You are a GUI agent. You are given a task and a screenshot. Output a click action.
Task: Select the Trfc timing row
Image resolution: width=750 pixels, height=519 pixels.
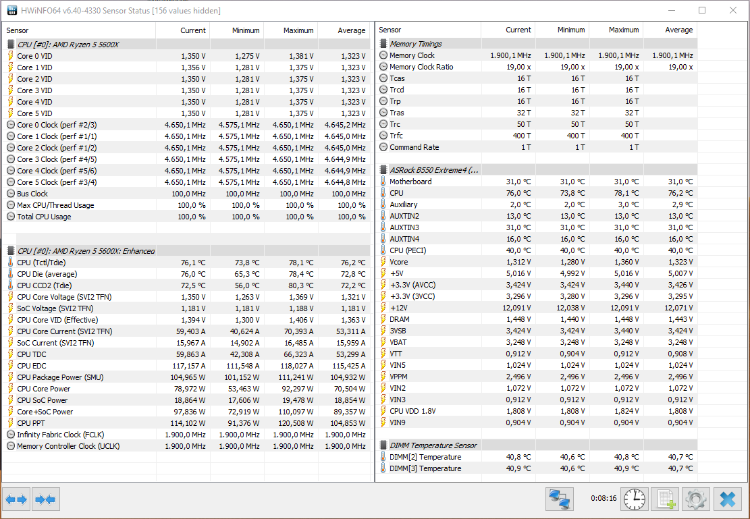(536, 136)
